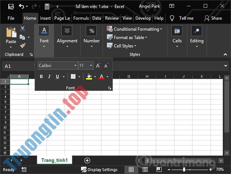Click the Share button
Viewport: 231px width, 174px height.
point(213,18)
